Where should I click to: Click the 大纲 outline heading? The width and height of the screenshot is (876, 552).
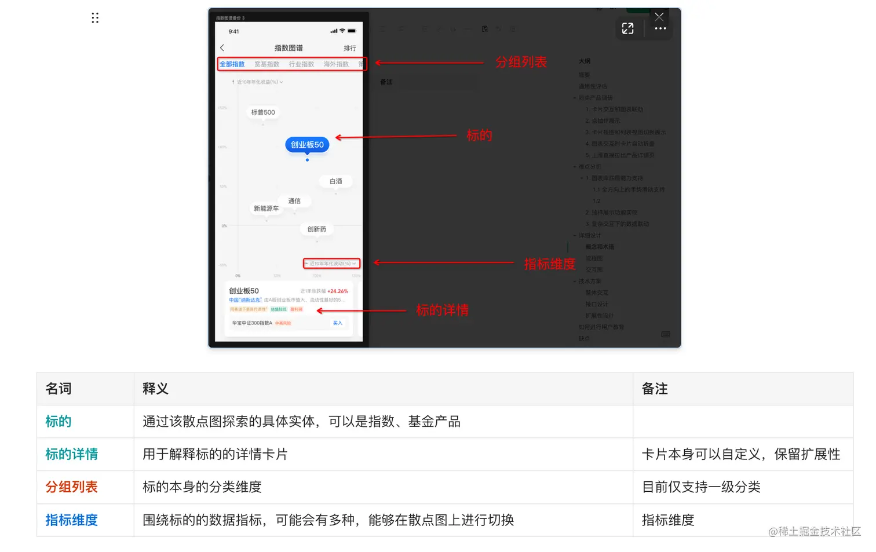585,61
